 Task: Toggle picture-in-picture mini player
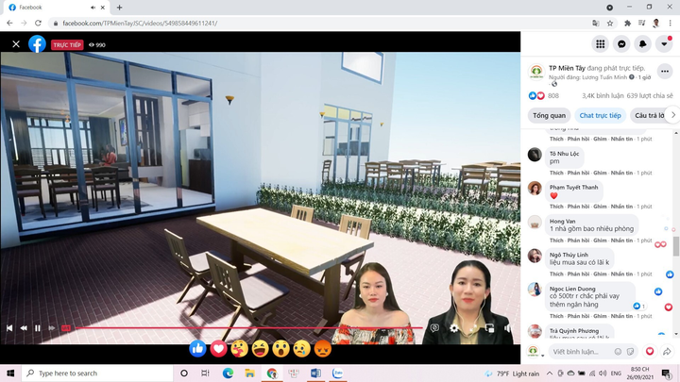click(x=489, y=328)
